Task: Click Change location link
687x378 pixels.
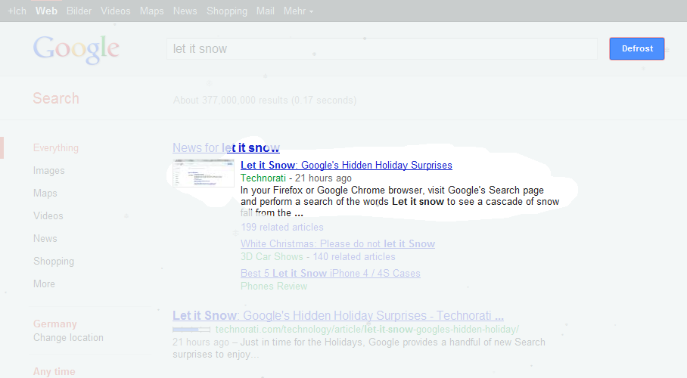Action: point(68,338)
